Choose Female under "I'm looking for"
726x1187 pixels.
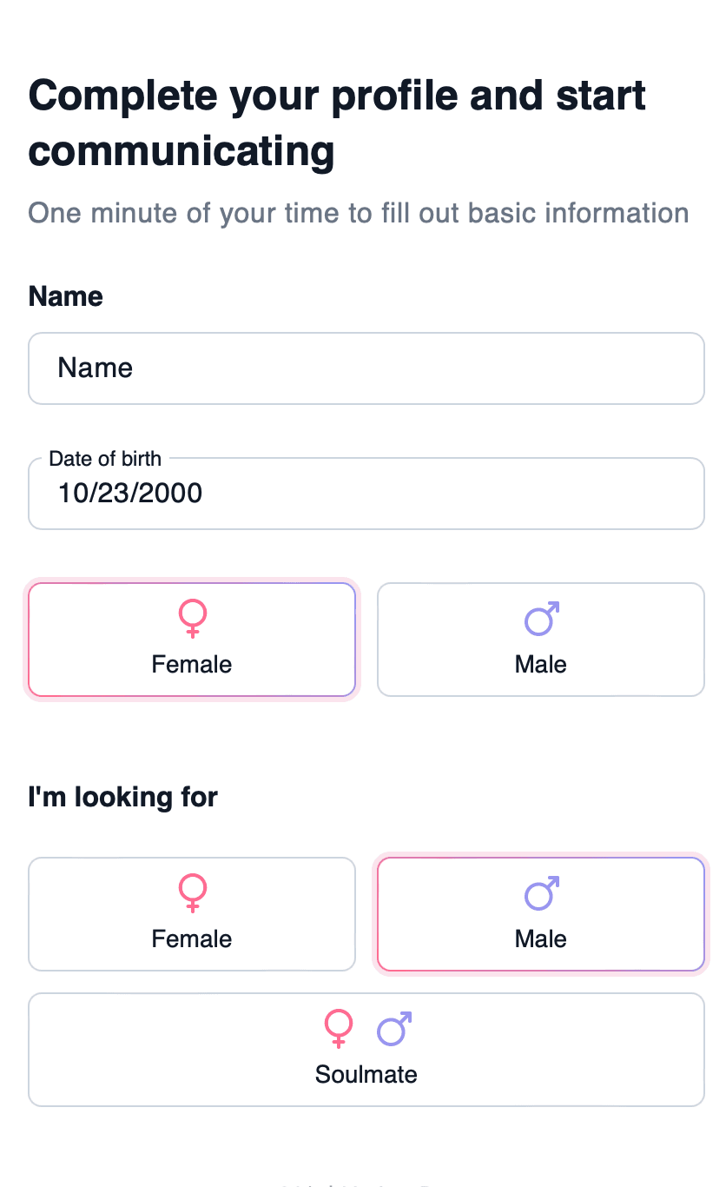[191, 914]
